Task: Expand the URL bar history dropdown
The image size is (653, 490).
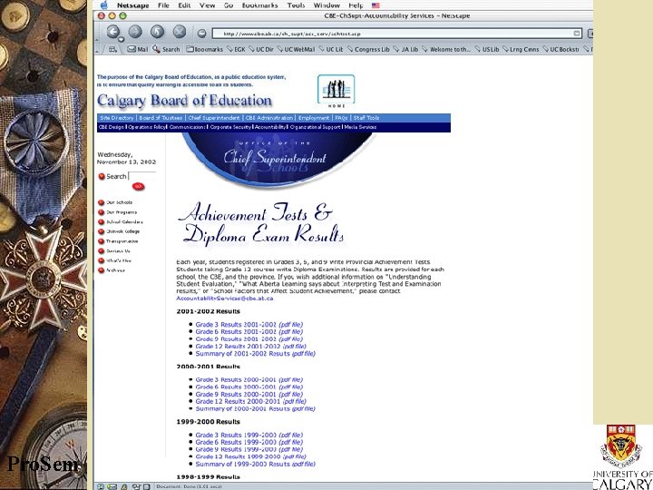Action: coord(577,34)
